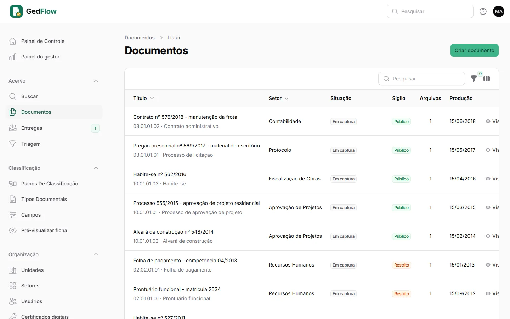
Task: Collapse the Organização sidebar section
Action: point(96,254)
